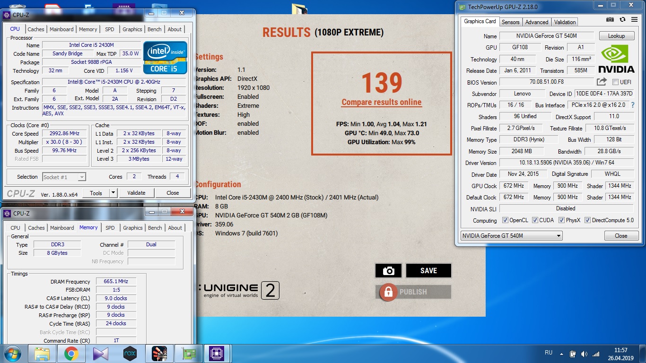The image size is (646, 363).
Task: Click the Bus Interface question mark icon
Action: click(633, 105)
